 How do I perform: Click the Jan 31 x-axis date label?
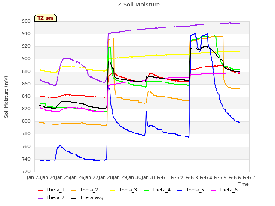click(149, 178)
